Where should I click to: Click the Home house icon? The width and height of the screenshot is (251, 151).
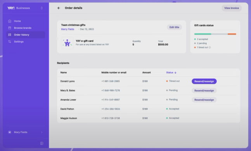(x=10, y=21)
